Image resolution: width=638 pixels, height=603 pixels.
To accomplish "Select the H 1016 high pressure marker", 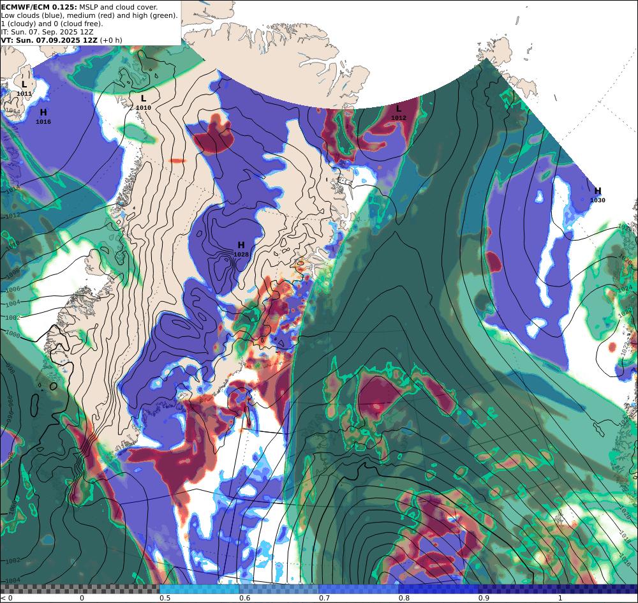I will 43,115.
